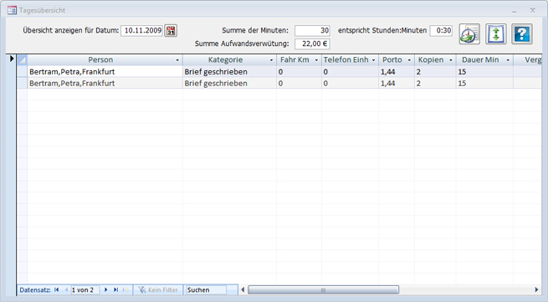Viewport: 548px width, 302px height.
Task: Open help with the question mark button
Action: coord(522,34)
